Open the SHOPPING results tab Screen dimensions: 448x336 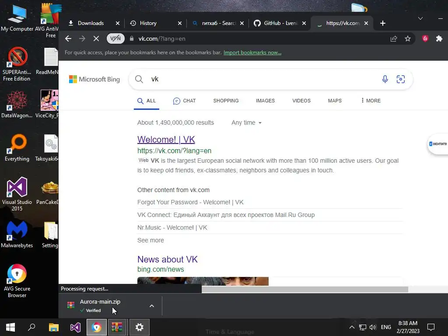click(x=226, y=101)
